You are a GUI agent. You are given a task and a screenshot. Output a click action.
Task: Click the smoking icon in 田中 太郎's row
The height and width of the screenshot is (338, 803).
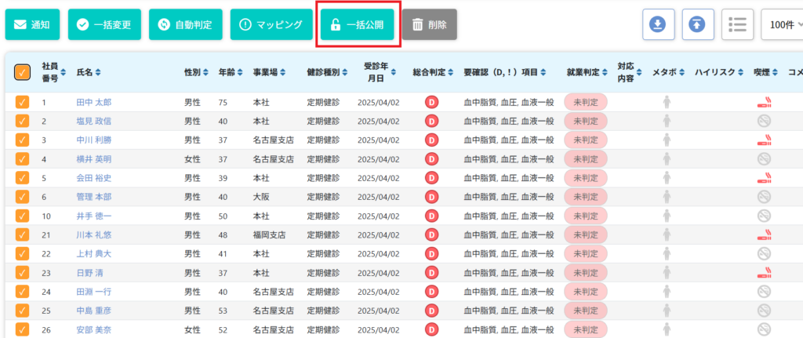764,102
